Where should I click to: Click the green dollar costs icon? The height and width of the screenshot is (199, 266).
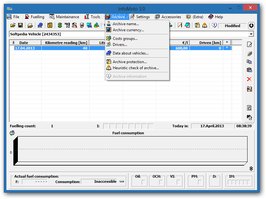(60, 26)
